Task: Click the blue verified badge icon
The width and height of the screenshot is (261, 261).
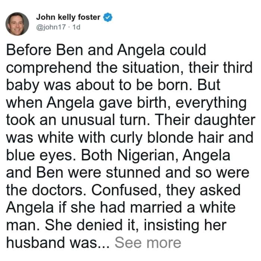Action: (108, 17)
